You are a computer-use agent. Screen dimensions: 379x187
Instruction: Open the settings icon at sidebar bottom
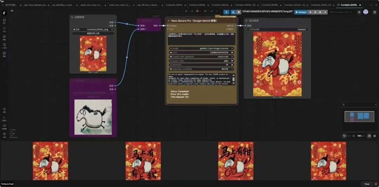pyautogui.click(x=4, y=134)
